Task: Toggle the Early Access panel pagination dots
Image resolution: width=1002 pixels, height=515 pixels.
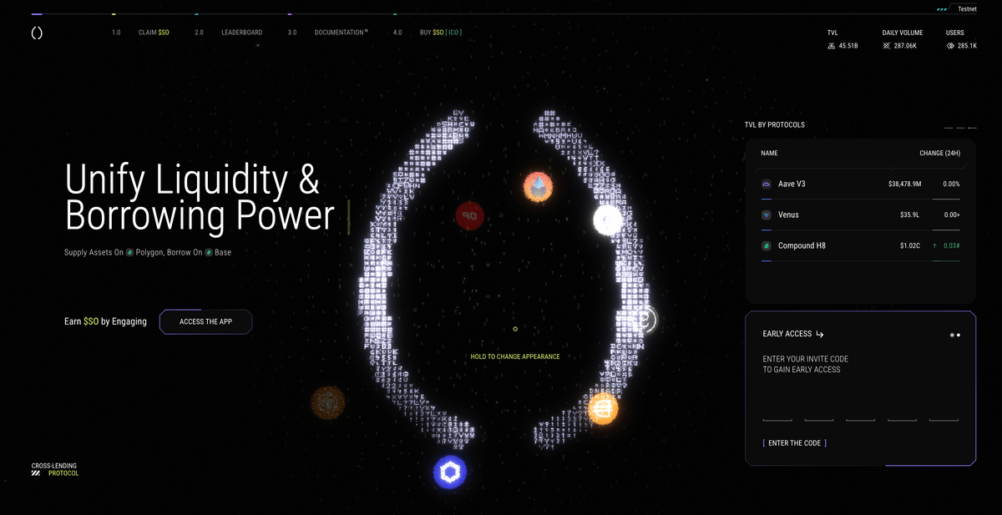Action: click(x=954, y=335)
